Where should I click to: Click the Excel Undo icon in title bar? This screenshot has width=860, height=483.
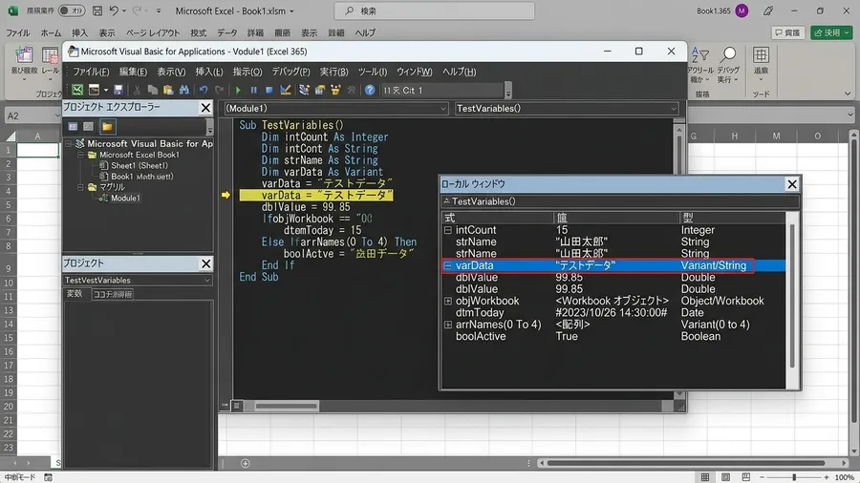pyautogui.click(x=114, y=10)
